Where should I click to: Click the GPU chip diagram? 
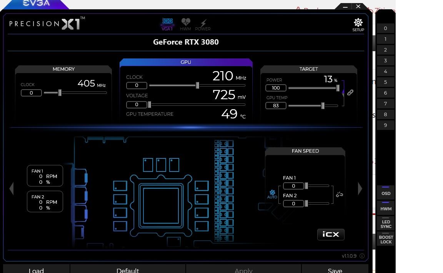tap(161, 205)
